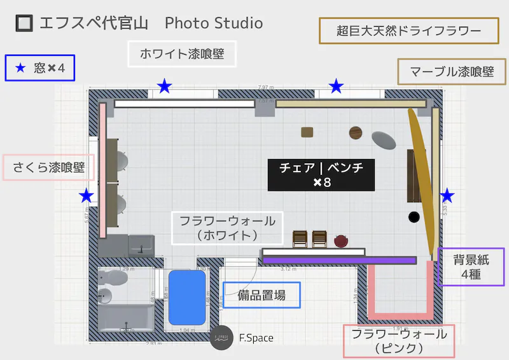Select the round brown wooden stool
The height and width of the screenshot is (360, 509).
point(356,133)
